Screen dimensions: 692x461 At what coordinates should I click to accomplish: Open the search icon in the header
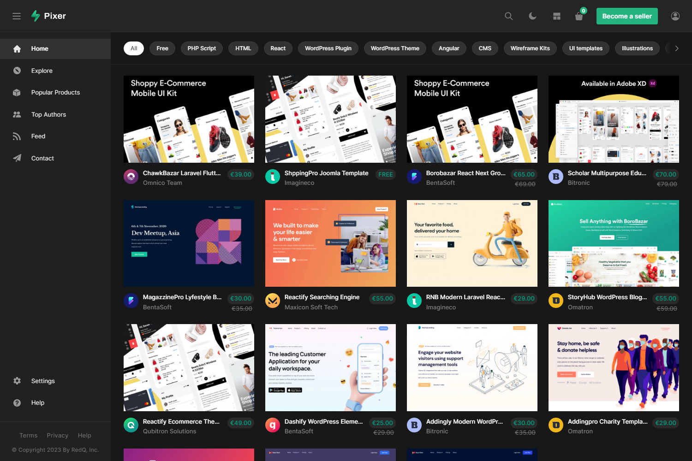tap(508, 16)
